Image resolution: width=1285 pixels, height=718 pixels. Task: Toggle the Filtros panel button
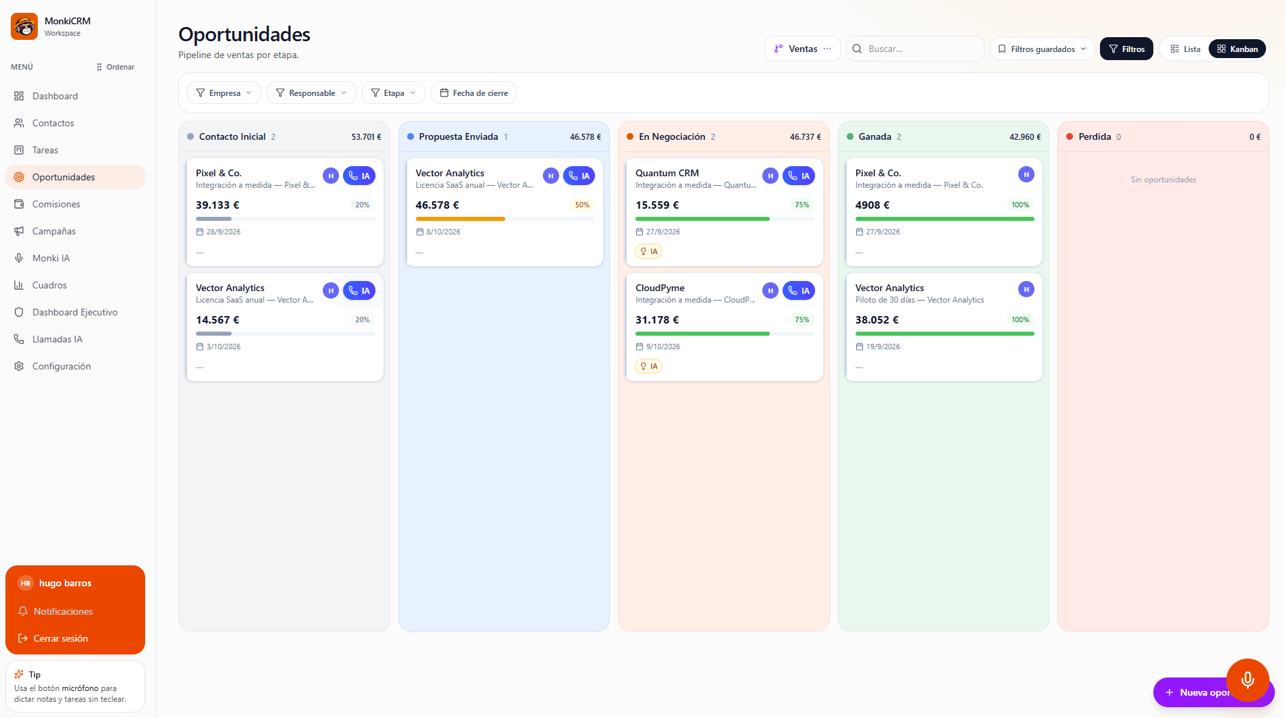(1126, 49)
